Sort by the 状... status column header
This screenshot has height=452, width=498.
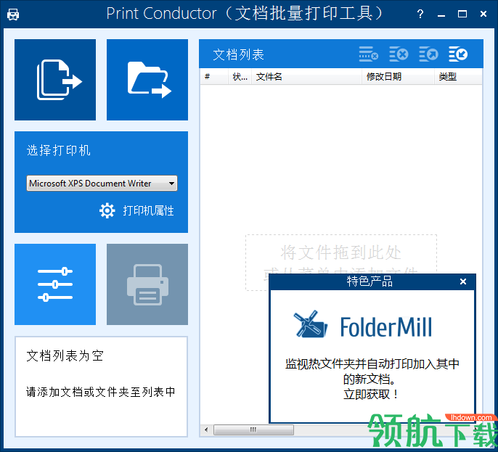tap(240, 76)
